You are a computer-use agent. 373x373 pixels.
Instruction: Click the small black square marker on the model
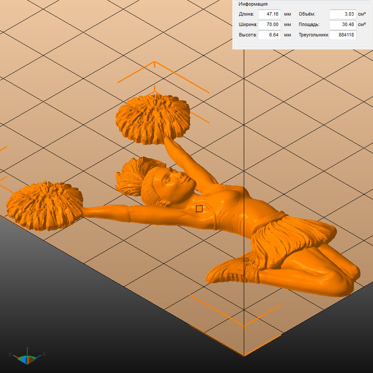point(199,209)
